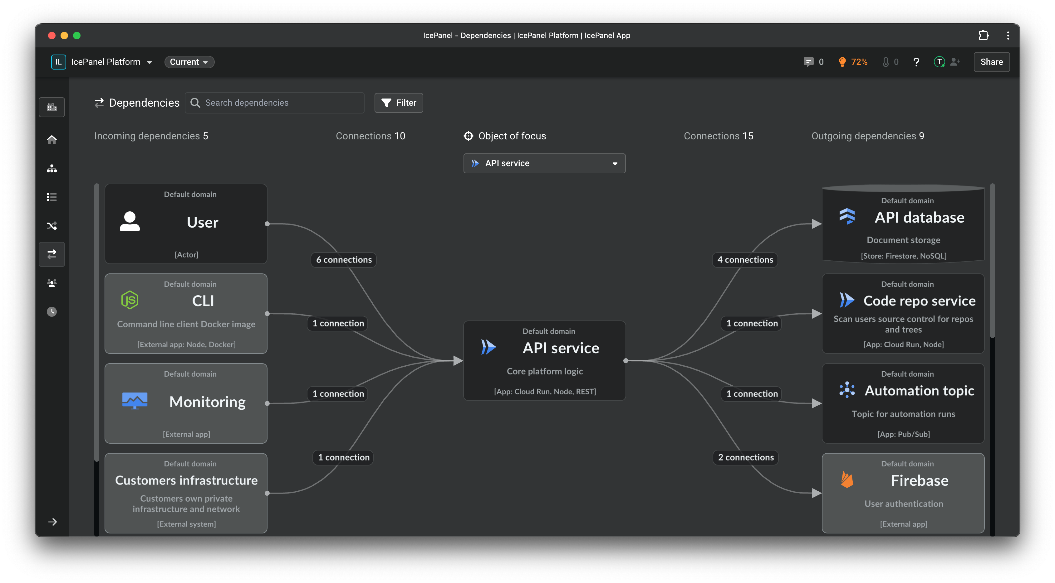Open the IcePanel Platform landscape dropdown
The width and height of the screenshot is (1055, 583).
tap(112, 62)
